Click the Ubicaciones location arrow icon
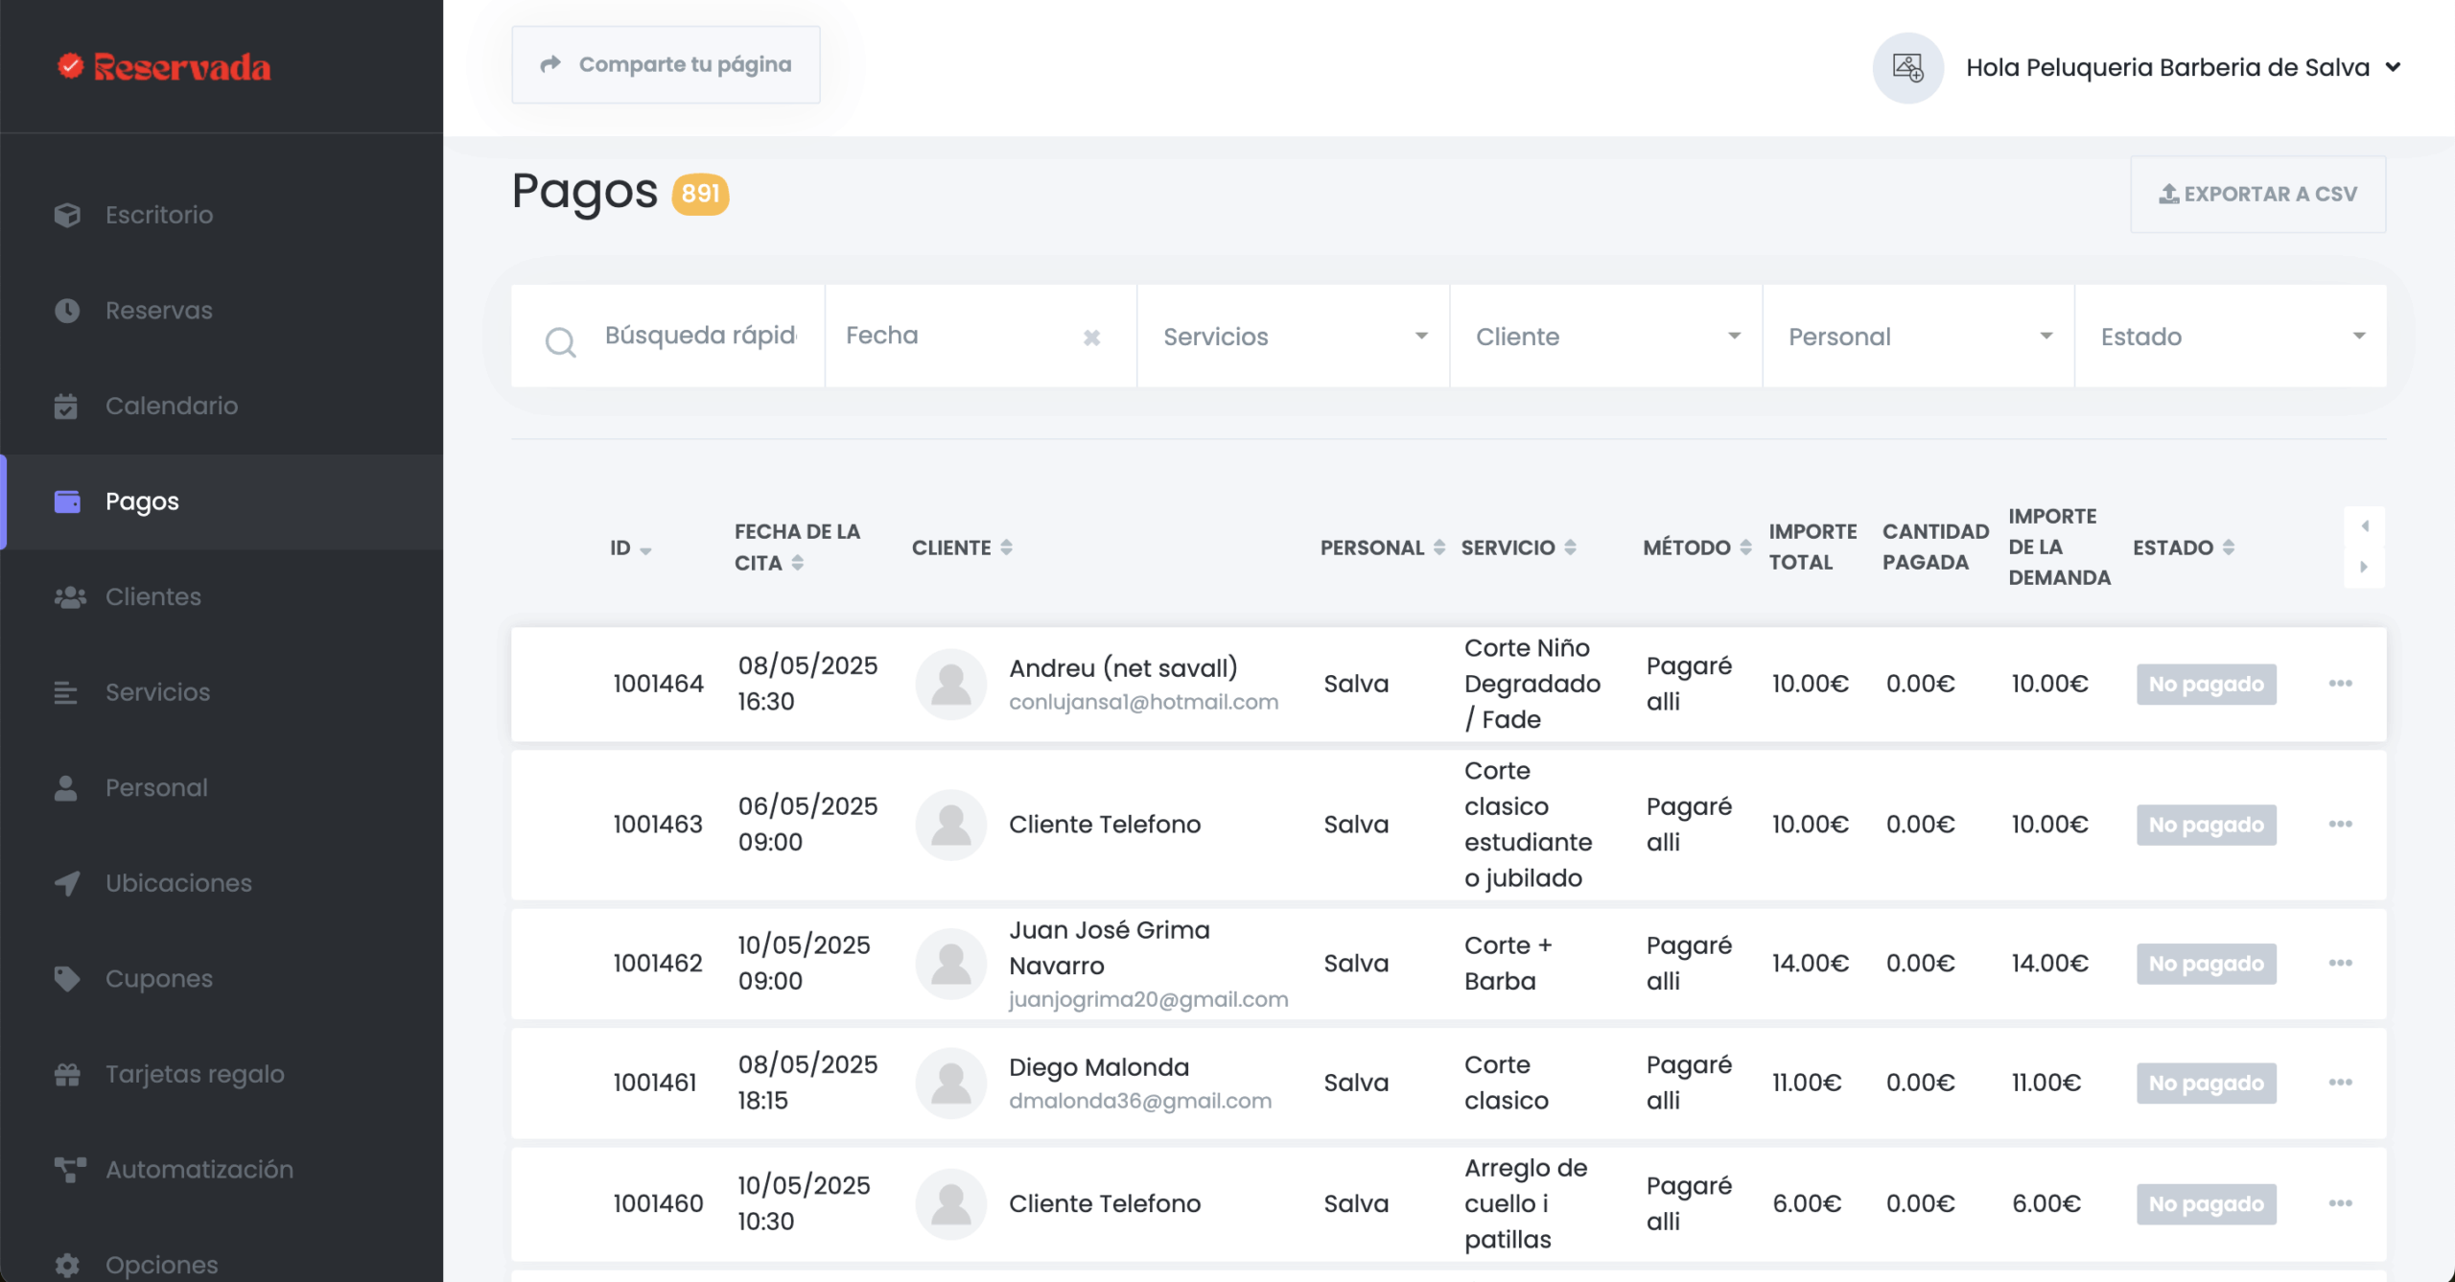The image size is (2455, 1282). point(67,883)
